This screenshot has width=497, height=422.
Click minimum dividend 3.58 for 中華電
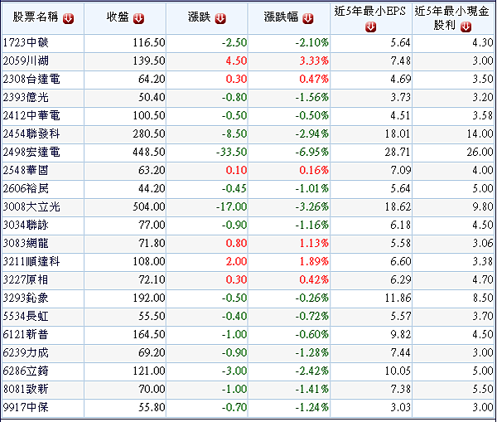(x=483, y=115)
